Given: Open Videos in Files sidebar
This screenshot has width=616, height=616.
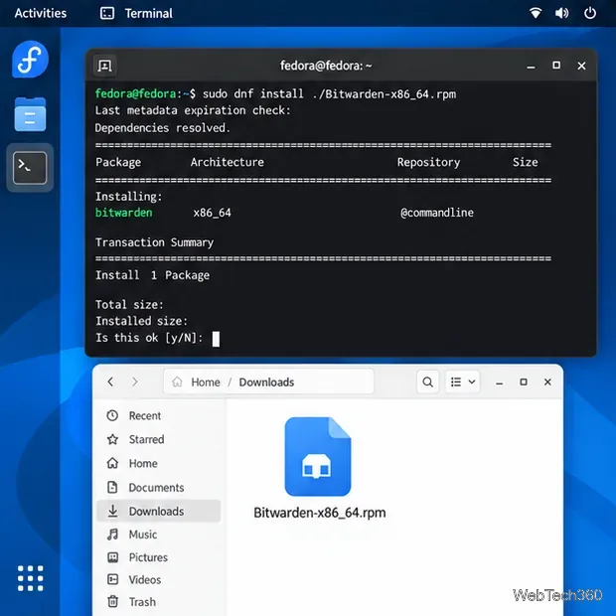Looking at the screenshot, I should [x=158, y=580].
